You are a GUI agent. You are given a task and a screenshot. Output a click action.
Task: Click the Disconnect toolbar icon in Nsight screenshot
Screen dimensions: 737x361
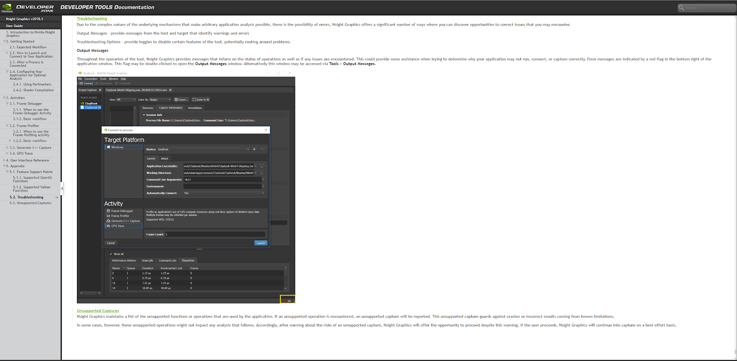point(104,83)
